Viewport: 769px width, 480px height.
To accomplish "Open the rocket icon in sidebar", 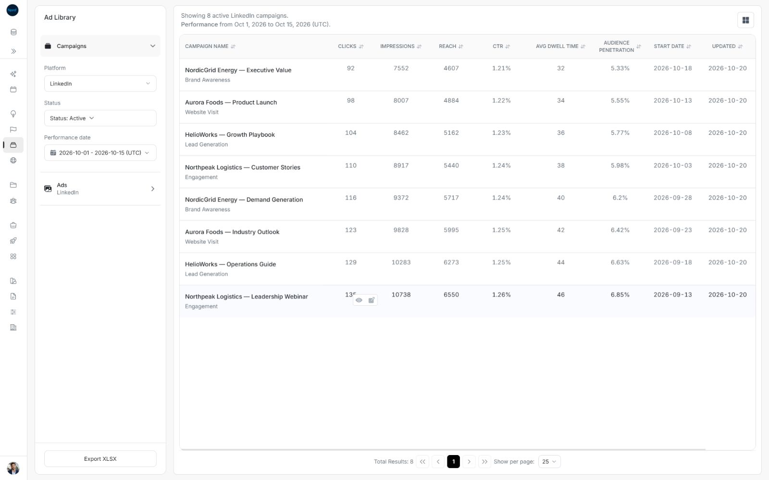I will (x=13, y=240).
